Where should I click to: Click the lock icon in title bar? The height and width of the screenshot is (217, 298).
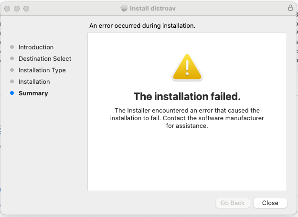point(290,8)
